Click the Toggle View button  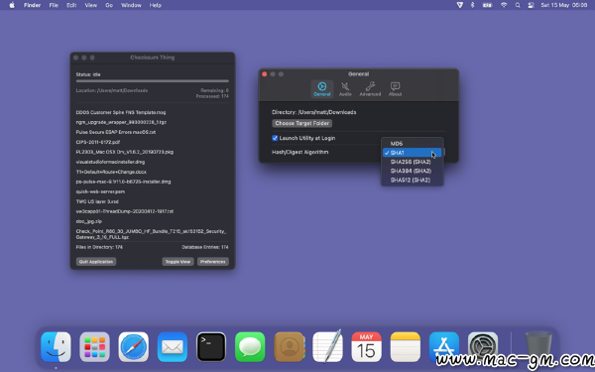pos(178,262)
